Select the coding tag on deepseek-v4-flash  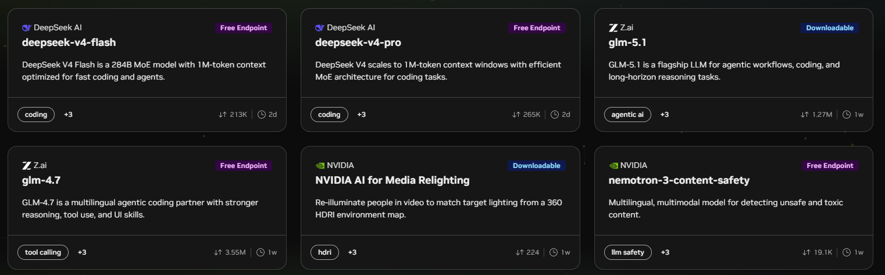36,115
